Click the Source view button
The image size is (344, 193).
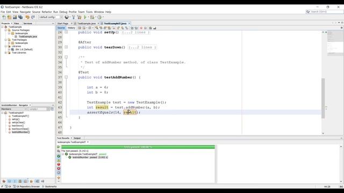coord(61,28)
